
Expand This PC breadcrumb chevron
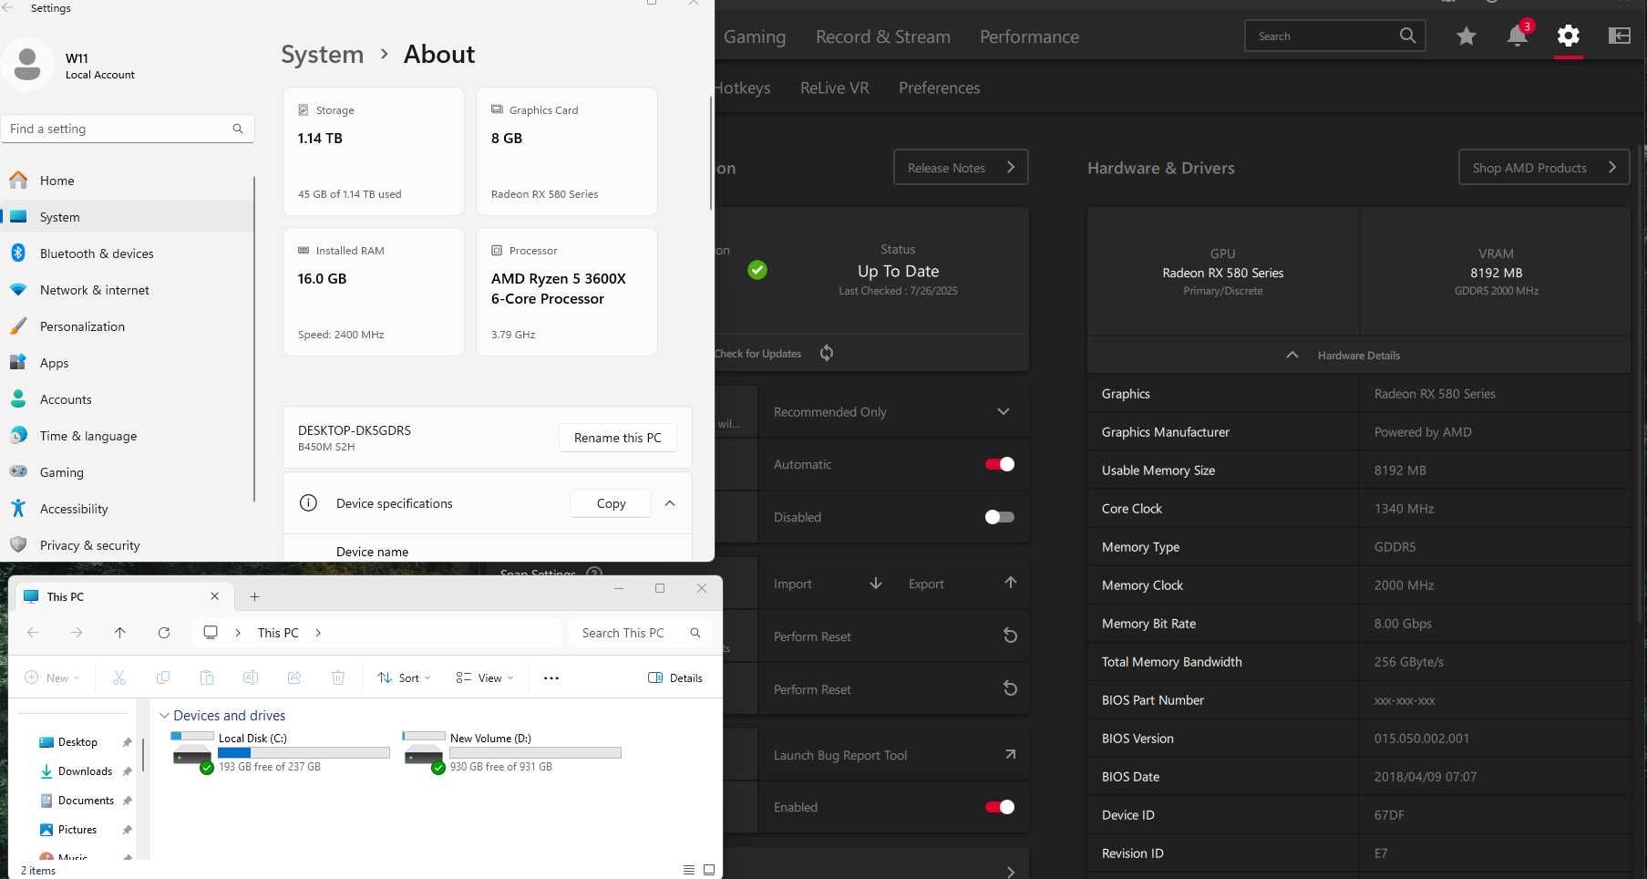point(318,632)
